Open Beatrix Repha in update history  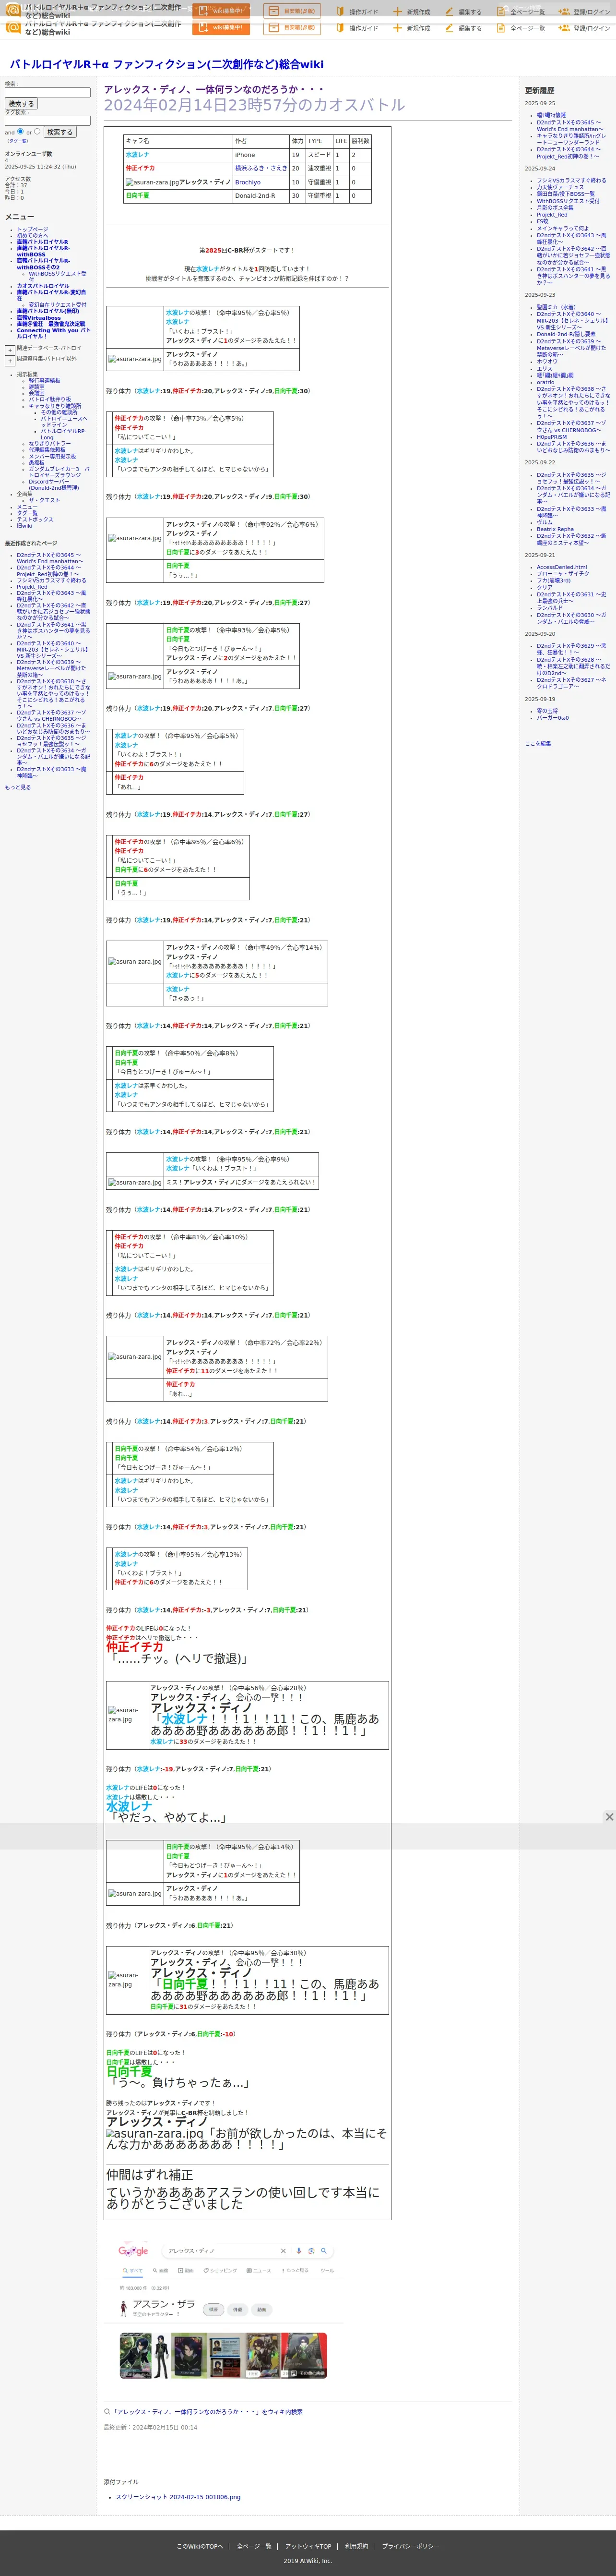(555, 529)
